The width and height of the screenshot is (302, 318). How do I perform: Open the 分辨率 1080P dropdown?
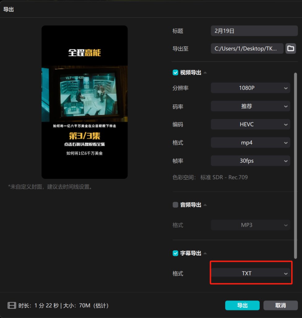(x=250, y=88)
